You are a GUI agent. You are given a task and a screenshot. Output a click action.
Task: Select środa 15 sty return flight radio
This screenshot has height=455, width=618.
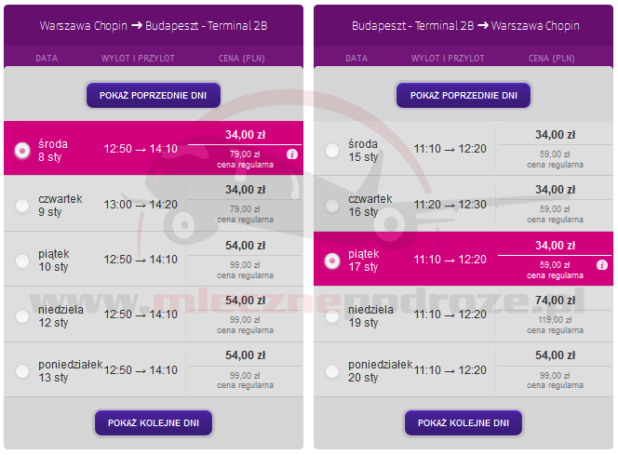(x=332, y=150)
